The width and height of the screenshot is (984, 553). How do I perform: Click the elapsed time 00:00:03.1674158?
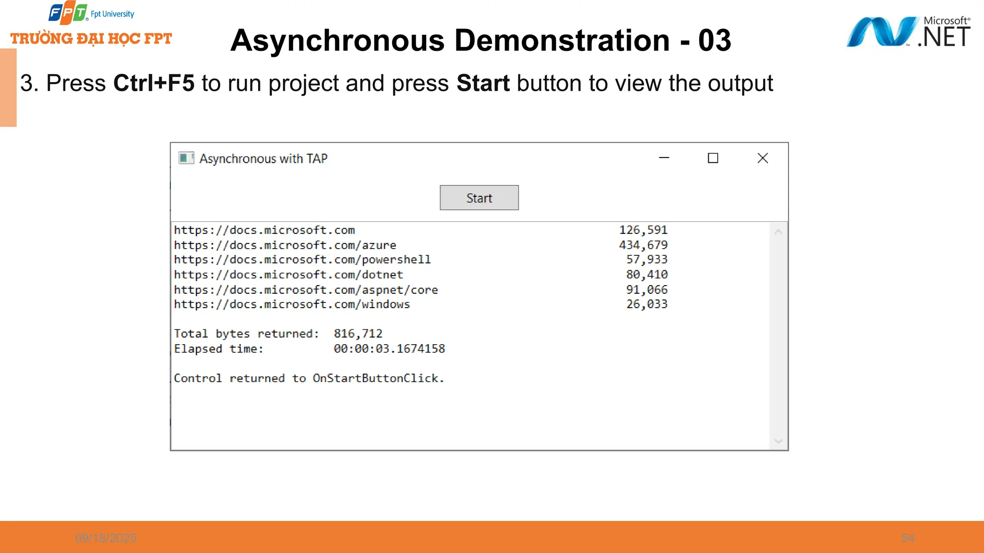pyautogui.click(x=389, y=349)
